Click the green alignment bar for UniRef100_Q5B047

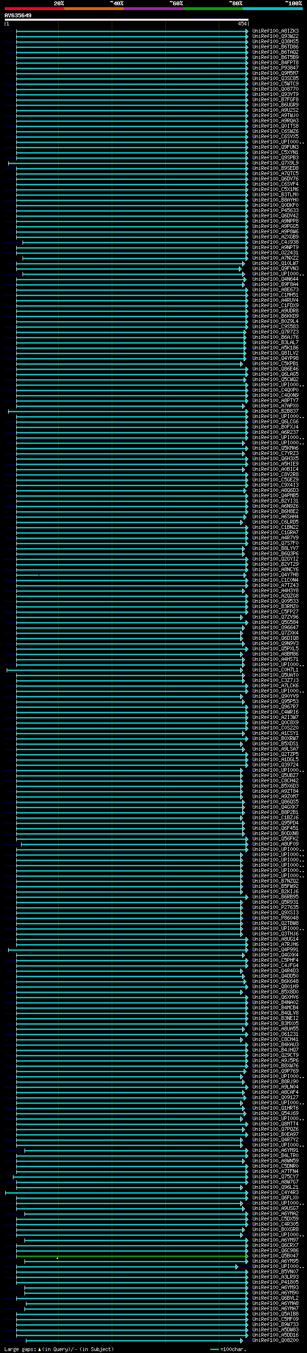click(131, 1255)
